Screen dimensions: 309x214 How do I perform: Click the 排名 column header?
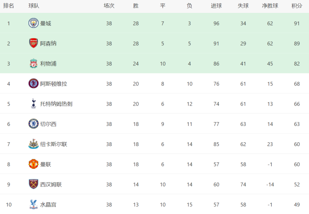[x=9, y=6]
